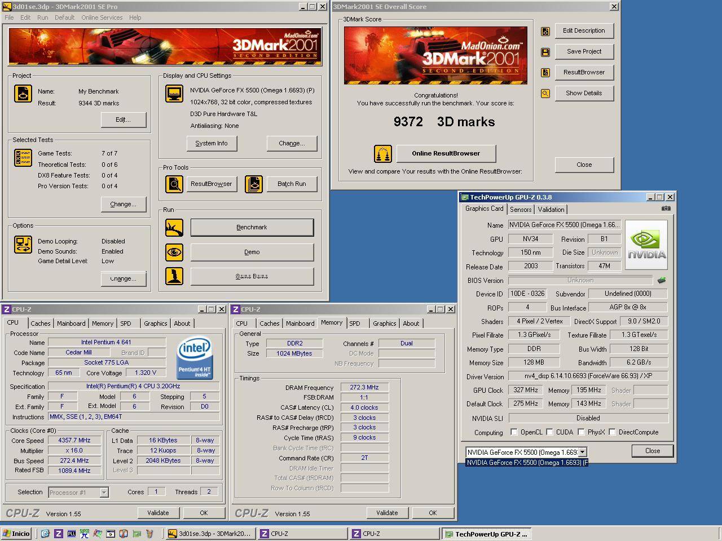The image size is (722, 541).
Task: Toggle the DirectCompute checkbox in GPU-Z
Action: [x=612, y=432]
